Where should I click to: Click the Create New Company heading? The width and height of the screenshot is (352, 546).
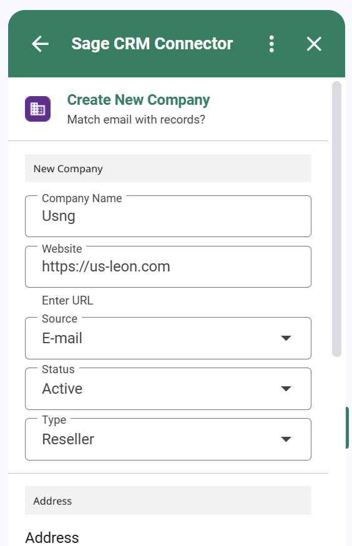pyautogui.click(x=139, y=100)
